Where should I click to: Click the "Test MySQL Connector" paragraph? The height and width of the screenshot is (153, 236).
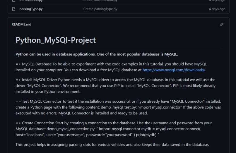coord(118,107)
